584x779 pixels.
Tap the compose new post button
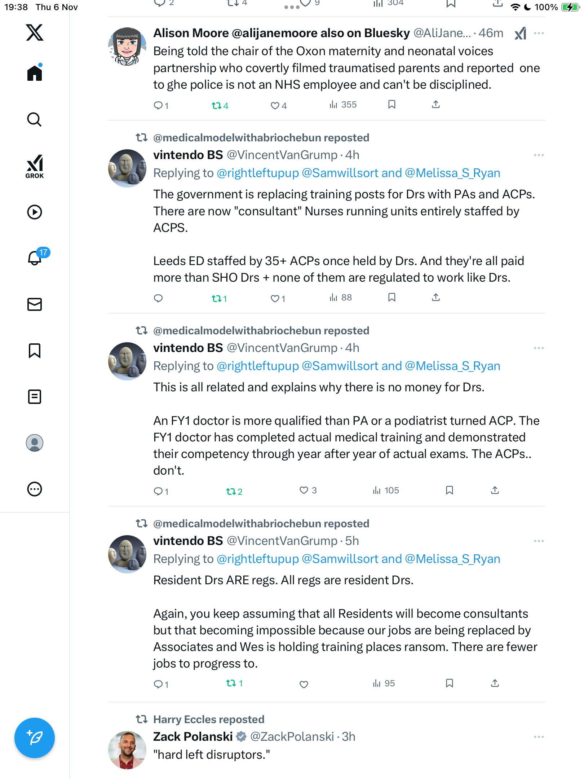(35, 738)
